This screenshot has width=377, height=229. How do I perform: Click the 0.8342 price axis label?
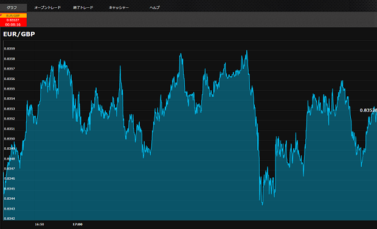[9, 219]
